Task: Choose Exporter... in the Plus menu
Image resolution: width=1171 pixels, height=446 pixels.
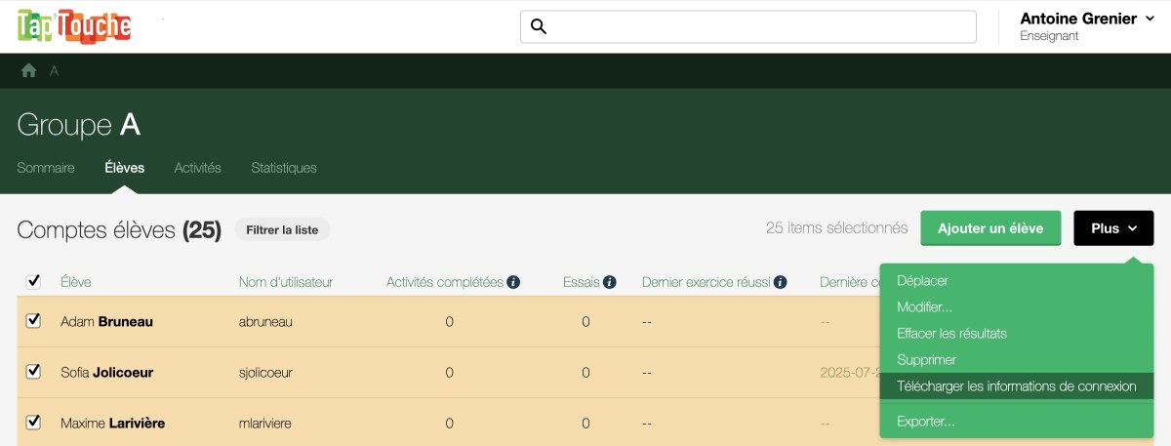Action: click(925, 422)
